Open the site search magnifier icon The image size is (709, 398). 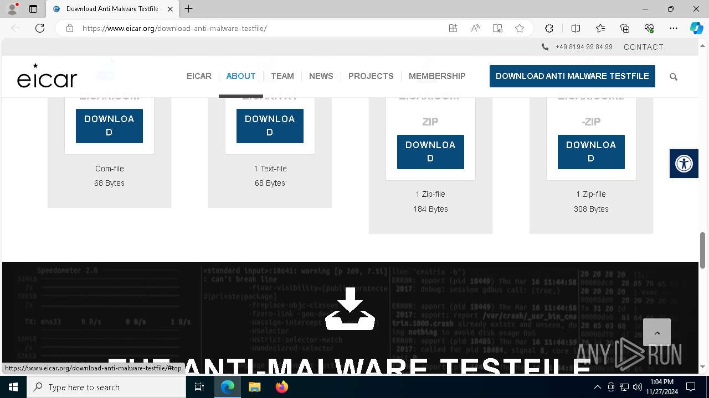click(x=674, y=77)
